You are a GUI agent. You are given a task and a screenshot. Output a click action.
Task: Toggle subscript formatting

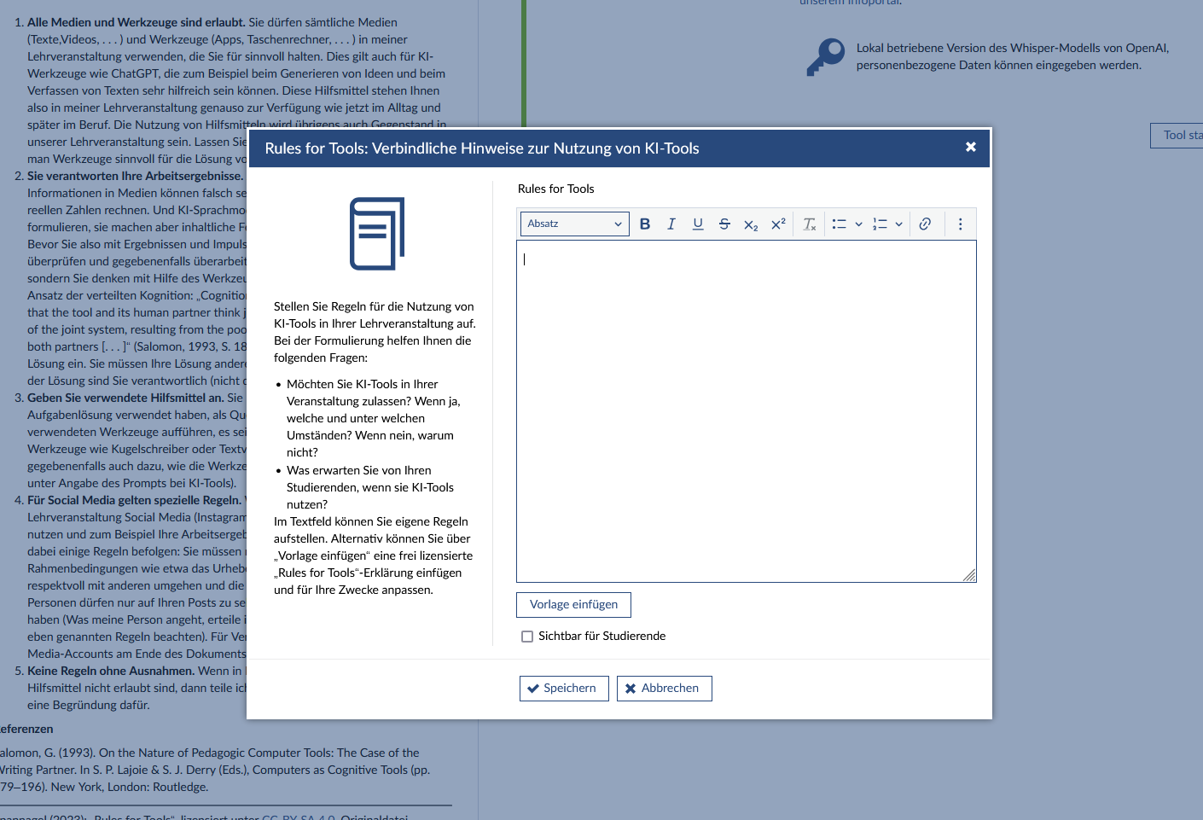tap(751, 224)
